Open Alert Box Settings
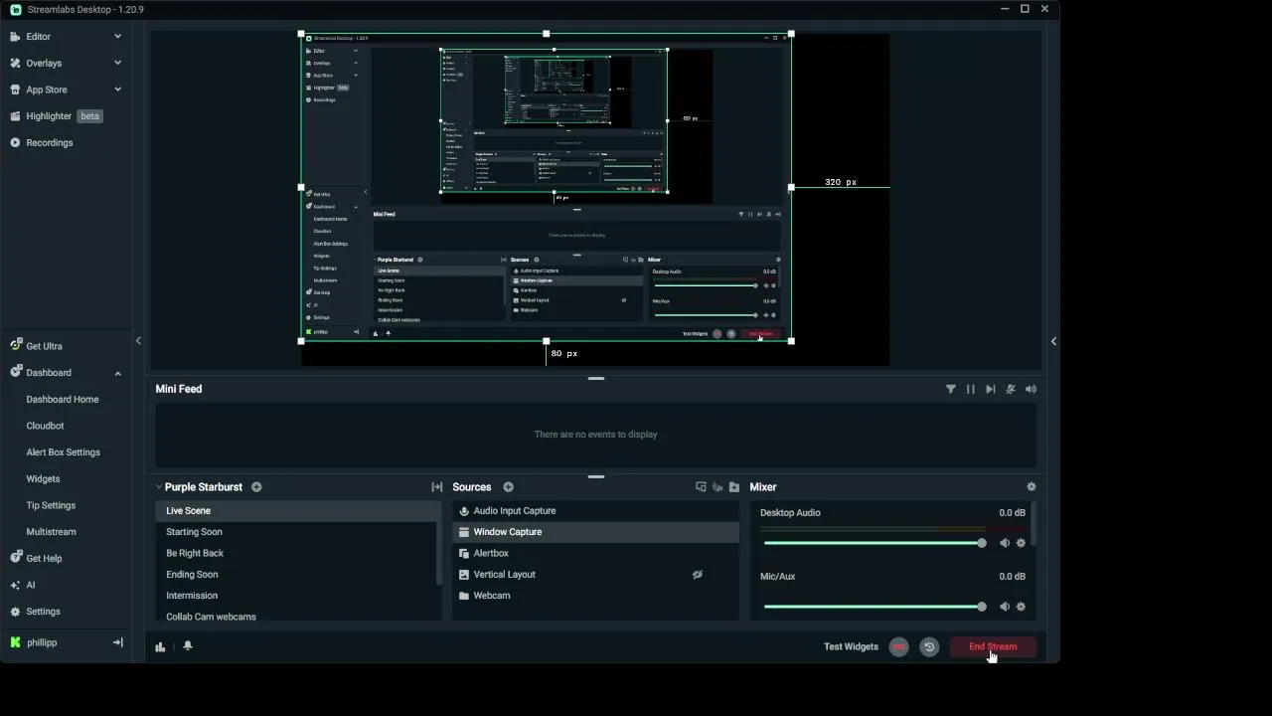Image resolution: width=1272 pixels, height=716 pixels. click(x=63, y=452)
